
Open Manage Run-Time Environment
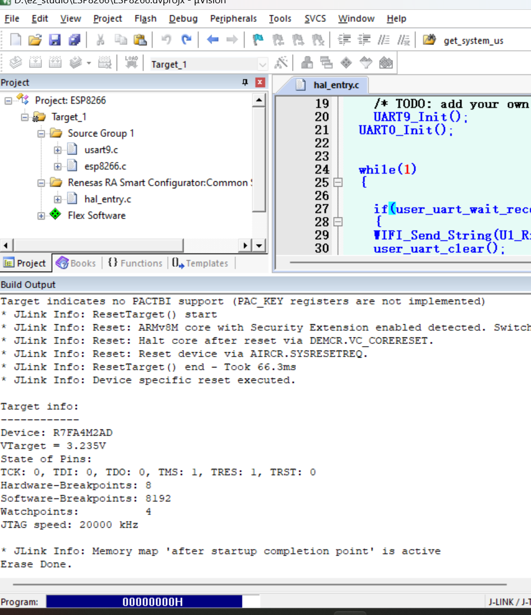tap(346, 63)
